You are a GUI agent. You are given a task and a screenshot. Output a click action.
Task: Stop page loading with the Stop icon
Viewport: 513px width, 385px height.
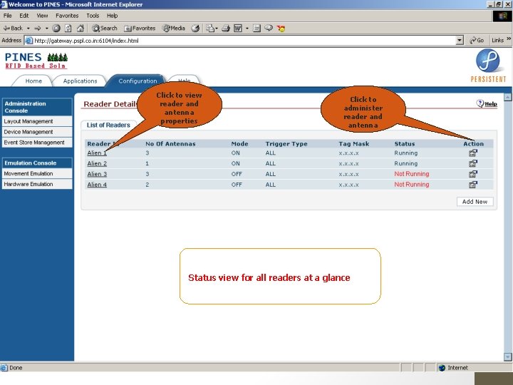[56, 29]
